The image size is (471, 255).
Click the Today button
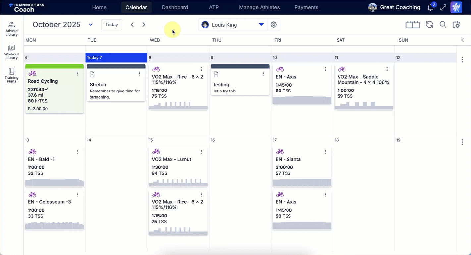coord(112,25)
